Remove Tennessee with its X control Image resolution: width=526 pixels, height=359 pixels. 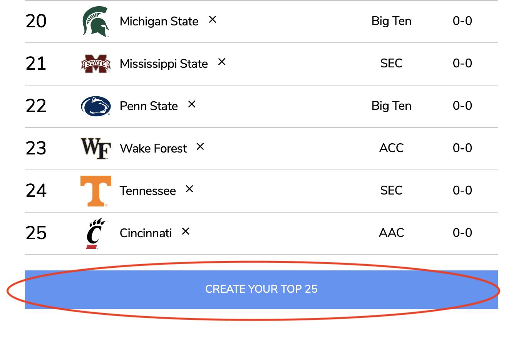pos(189,189)
